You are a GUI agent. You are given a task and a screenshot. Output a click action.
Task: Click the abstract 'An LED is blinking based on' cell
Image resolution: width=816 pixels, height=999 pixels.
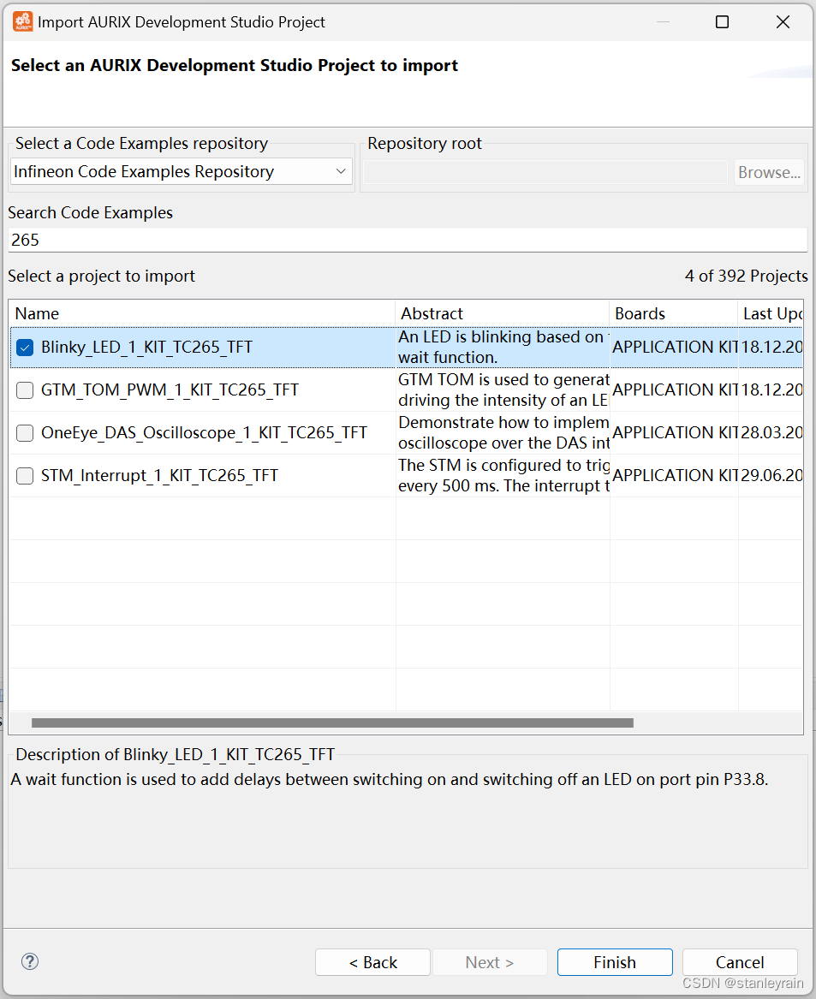(503, 348)
